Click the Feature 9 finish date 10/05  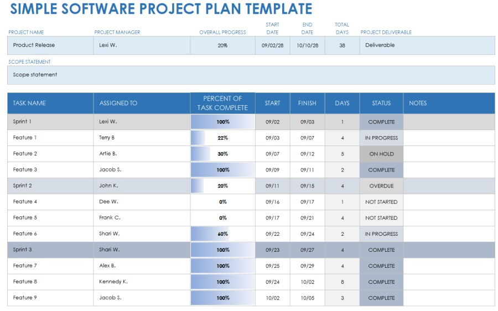[x=307, y=298]
